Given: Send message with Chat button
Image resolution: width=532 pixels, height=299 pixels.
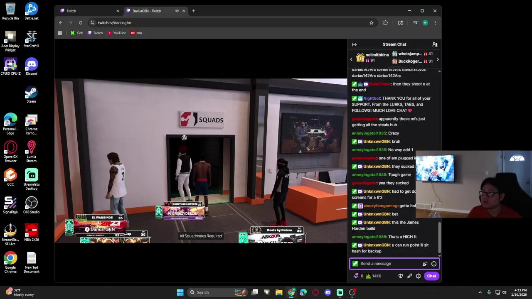Looking at the screenshot, I should [x=431, y=276].
